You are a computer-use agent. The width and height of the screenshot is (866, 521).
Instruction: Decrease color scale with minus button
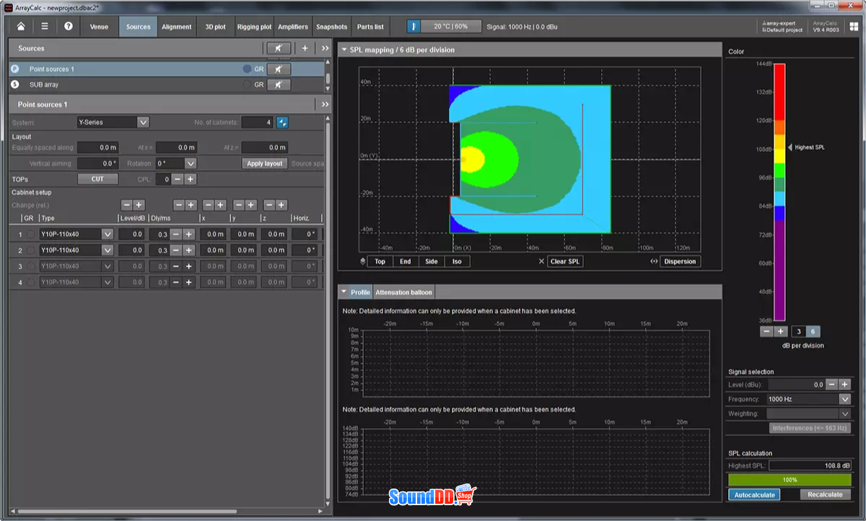pos(768,331)
